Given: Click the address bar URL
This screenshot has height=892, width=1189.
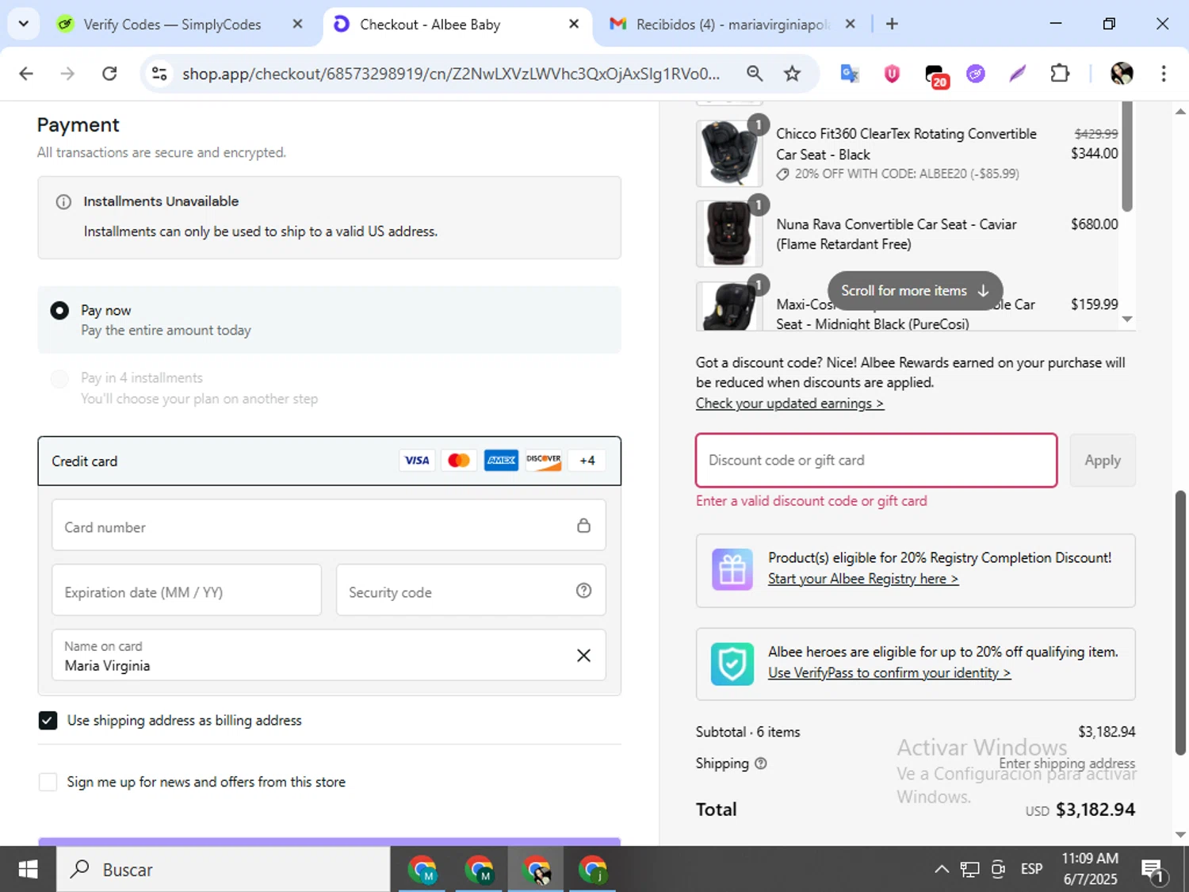Looking at the screenshot, I should [451, 74].
